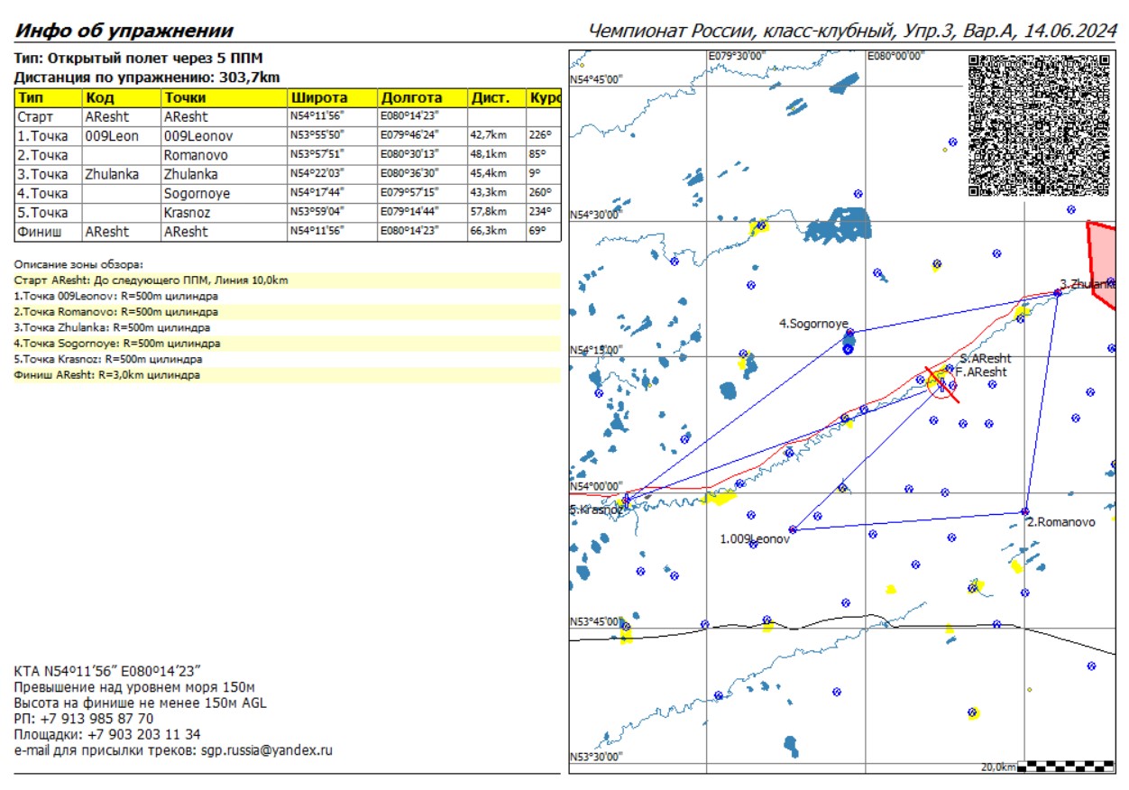Click the РП phone number +7 913 985 87 70
The image size is (1129, 790).
95,719
